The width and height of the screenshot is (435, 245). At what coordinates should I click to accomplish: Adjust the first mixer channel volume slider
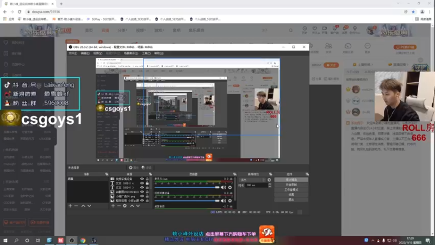[187, 187]
